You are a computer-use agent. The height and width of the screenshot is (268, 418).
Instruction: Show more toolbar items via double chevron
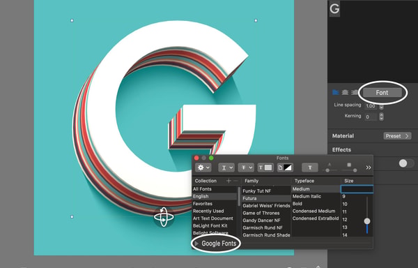368,167
